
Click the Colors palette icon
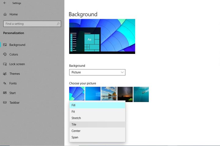(5, 54)
